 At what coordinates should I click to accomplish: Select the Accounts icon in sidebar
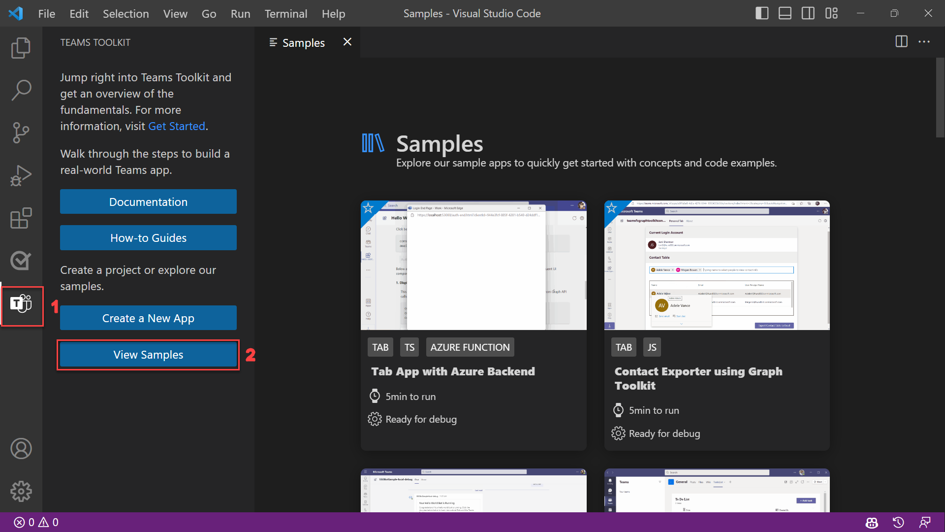coord(21,448)
